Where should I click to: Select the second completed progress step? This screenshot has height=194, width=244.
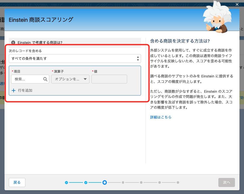(86, 182)
